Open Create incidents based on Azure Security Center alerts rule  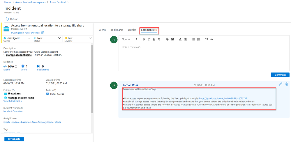[x=32, y=122]
